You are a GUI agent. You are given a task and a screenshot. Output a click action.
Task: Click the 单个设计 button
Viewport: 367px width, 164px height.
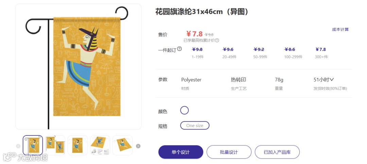coord(181,152)
